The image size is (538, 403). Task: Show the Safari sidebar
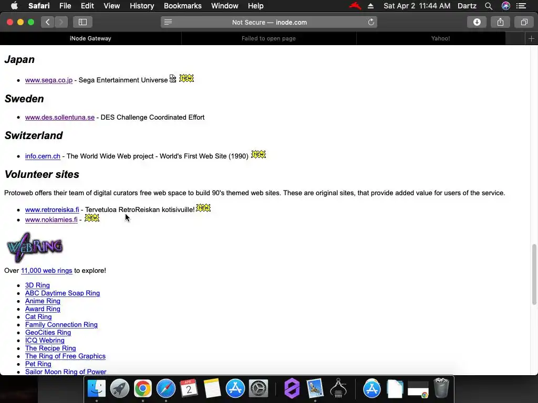(82, 22)
